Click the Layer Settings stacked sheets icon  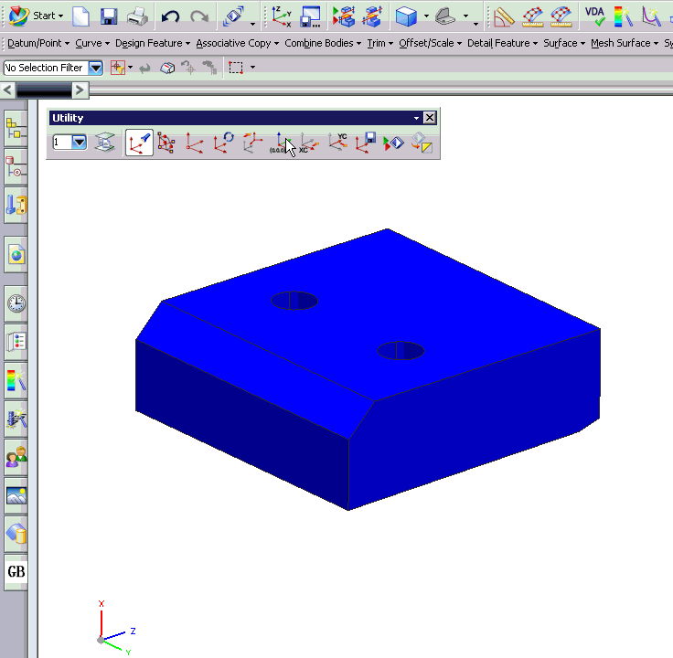(105, 142)
